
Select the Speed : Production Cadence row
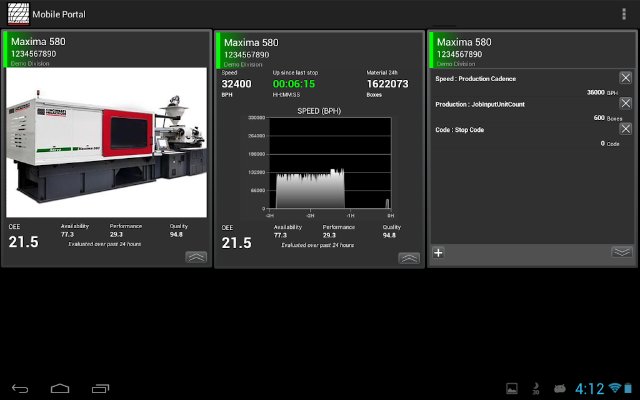click(x=531, y=84)
